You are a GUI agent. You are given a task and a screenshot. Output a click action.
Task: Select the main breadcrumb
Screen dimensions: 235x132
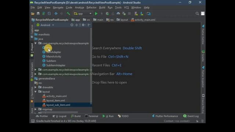98,20
